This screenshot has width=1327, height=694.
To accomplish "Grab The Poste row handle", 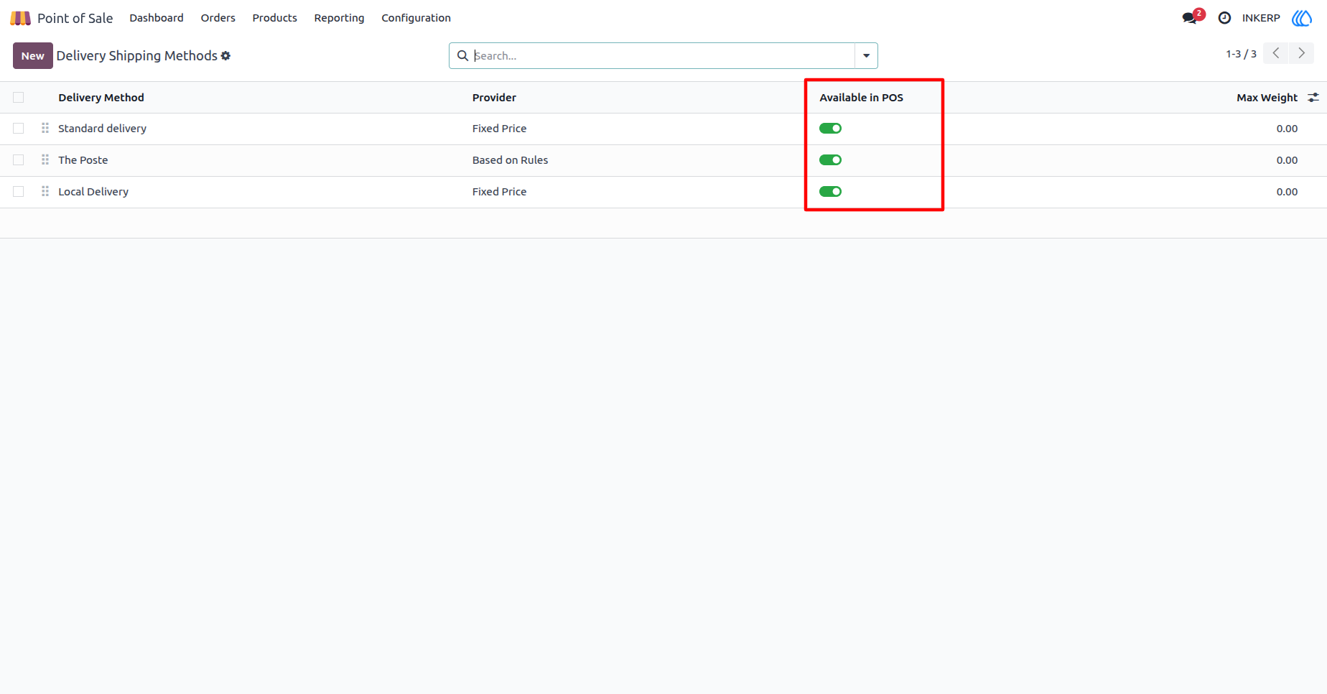I will pos(45,159).
